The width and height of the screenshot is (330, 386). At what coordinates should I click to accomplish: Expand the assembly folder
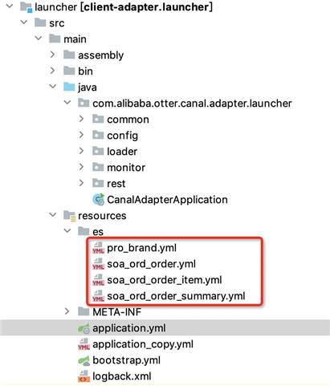click(x=53, y=55)
